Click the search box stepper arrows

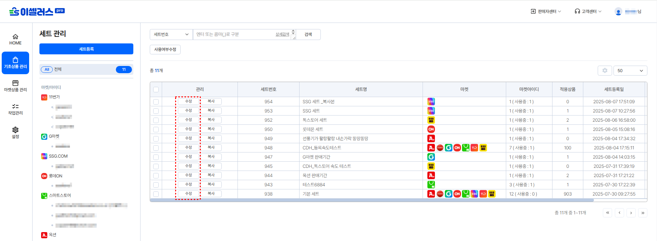tap(293, 32)
